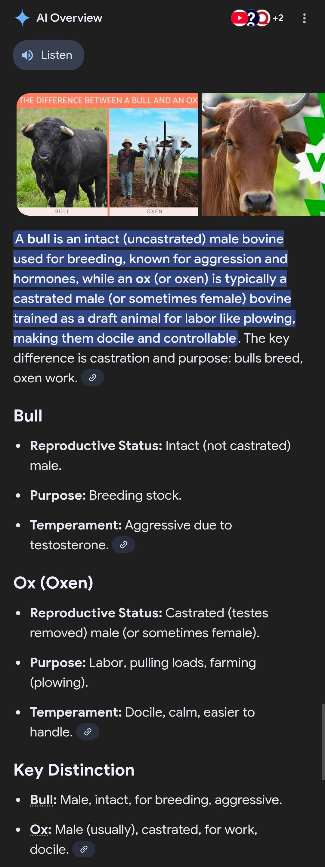Screen dimensions: 325x867
Task: Click link icon after "oxen work."
Action: pos(93,378)
